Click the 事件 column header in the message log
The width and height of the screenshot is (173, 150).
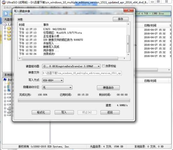point(46,25)
